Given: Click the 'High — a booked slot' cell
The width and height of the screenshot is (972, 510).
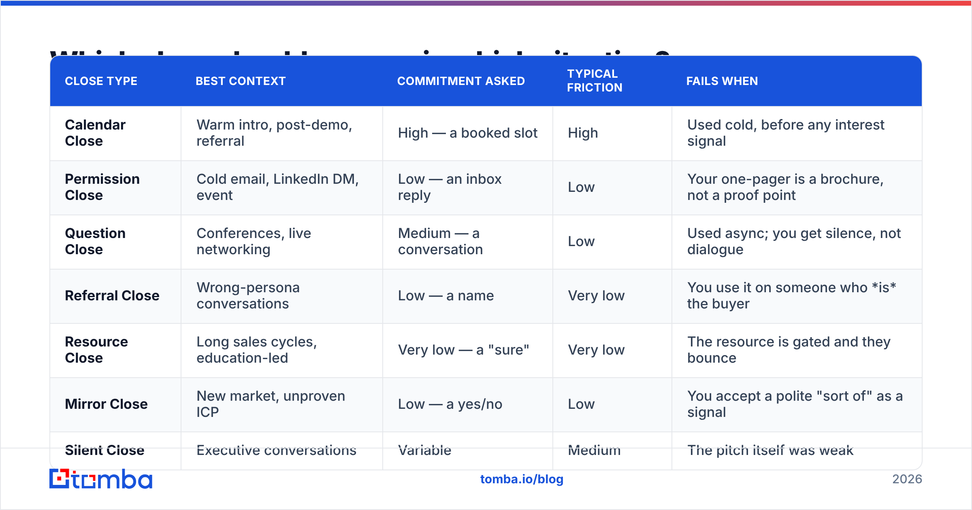Looking at the screenshot, I should pyautogui.click(x=468, y=133).
